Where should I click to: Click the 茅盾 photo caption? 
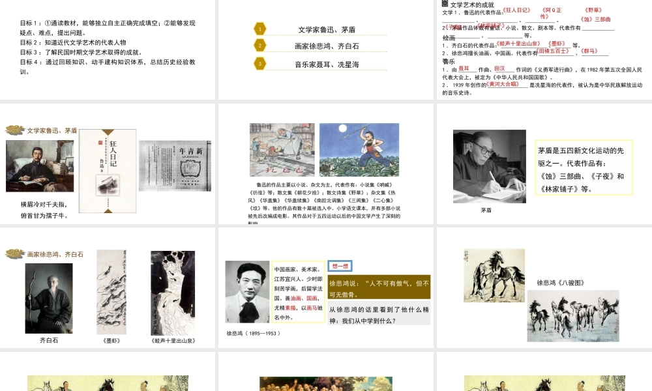[486, 210]
